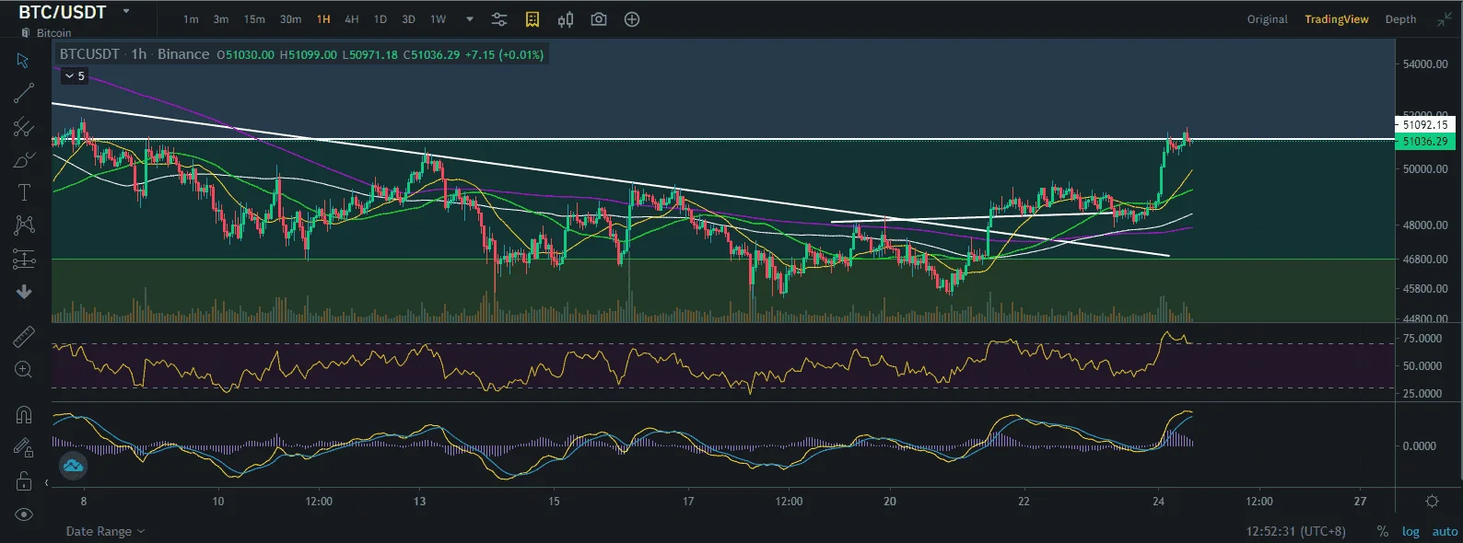This screenshot has height=543, width=1463.
Task: Click the collapse left toolbar chevron
Action: [x=47, y=482]
